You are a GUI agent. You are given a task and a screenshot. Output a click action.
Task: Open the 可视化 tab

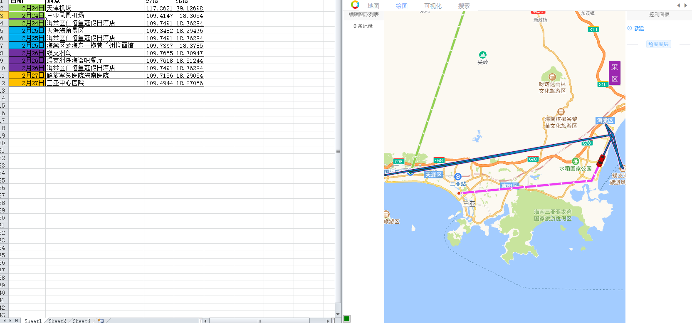pos(433,6)
